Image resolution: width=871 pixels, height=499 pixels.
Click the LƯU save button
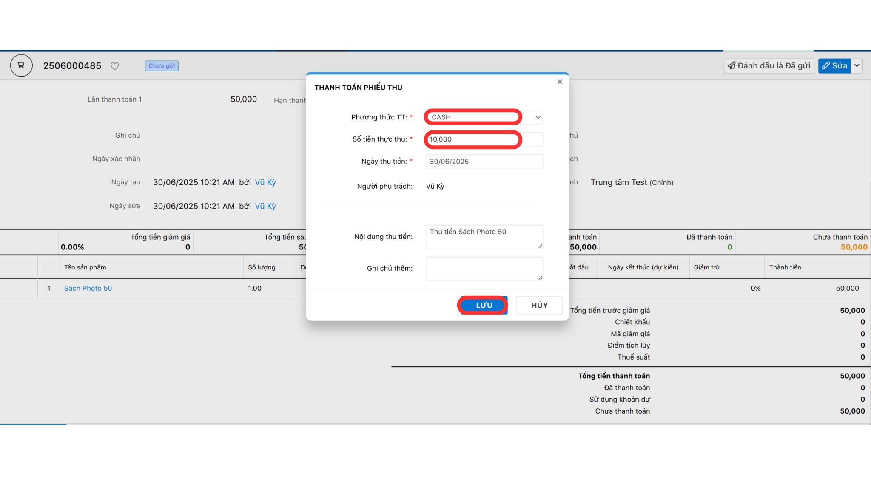(x=484, y=305)
